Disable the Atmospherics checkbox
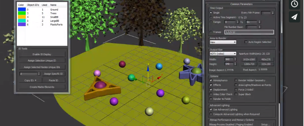The width and height of the screenshot is (304, 126). click(211, 80)
